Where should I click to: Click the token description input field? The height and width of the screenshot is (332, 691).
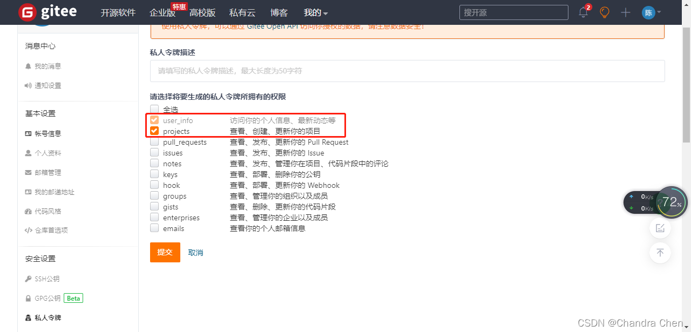pos(407,71)
